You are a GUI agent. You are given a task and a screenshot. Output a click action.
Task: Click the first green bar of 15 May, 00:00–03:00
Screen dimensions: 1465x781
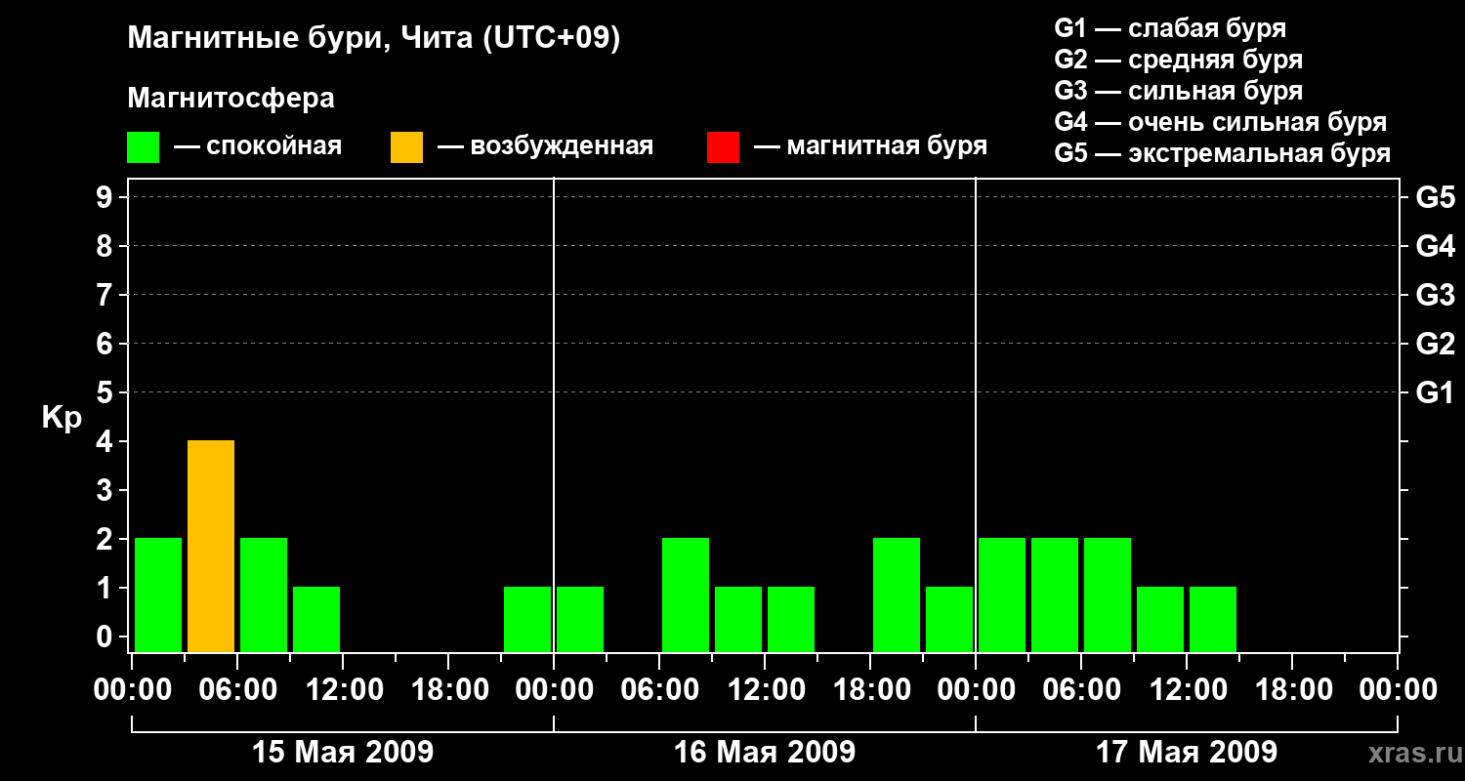point(158,595)
